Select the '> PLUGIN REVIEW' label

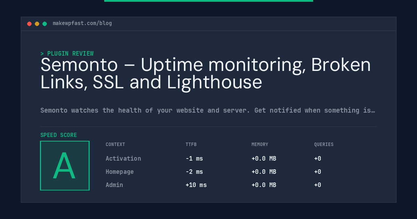(67, 54)
